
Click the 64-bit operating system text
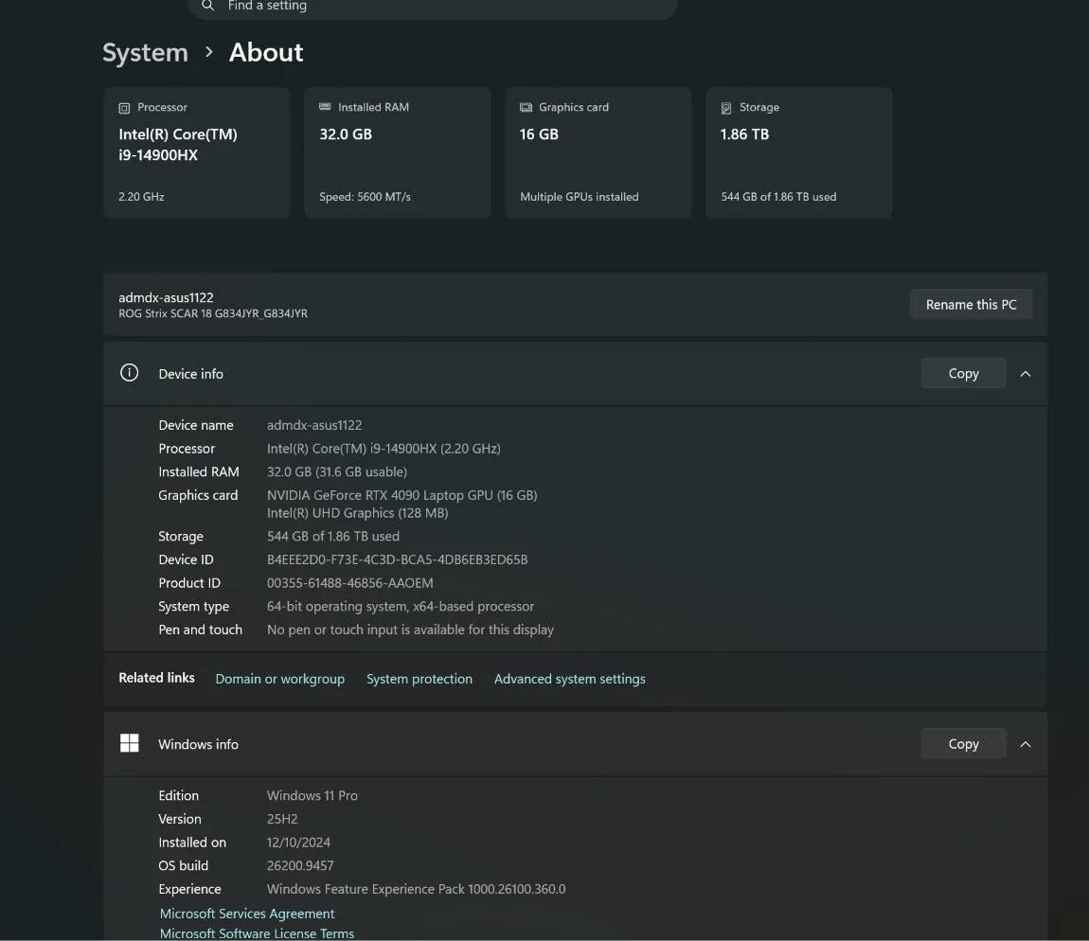[x=400, y=606]
